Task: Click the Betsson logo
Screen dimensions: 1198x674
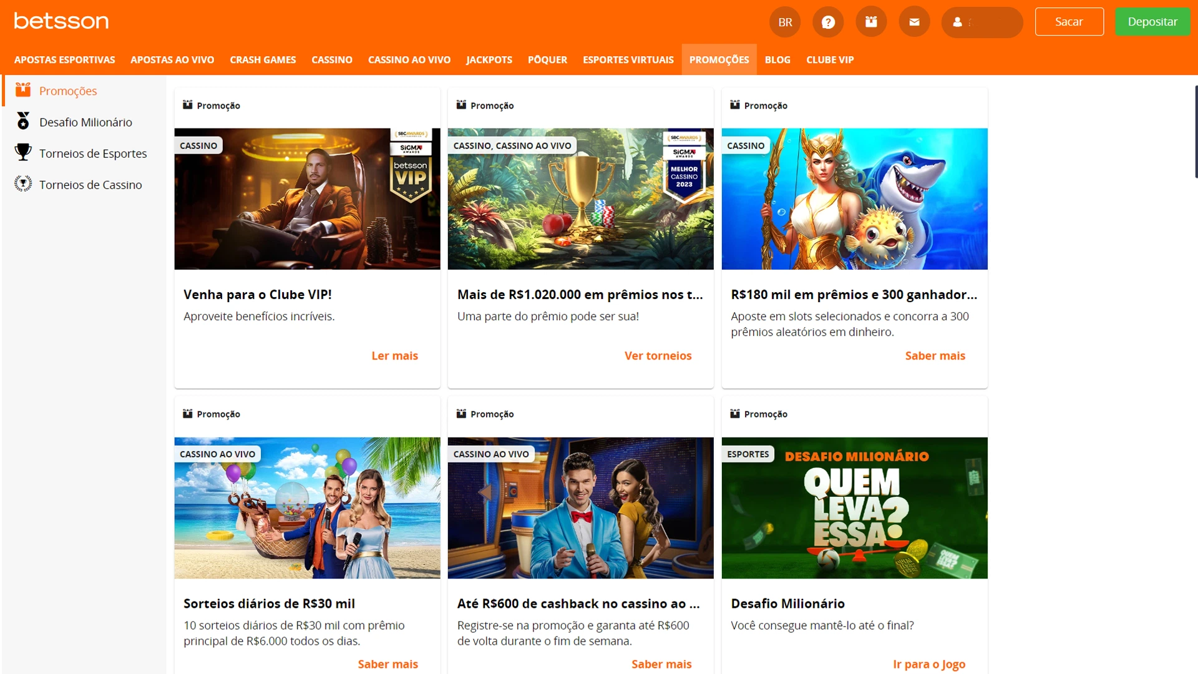Action: 61,21
